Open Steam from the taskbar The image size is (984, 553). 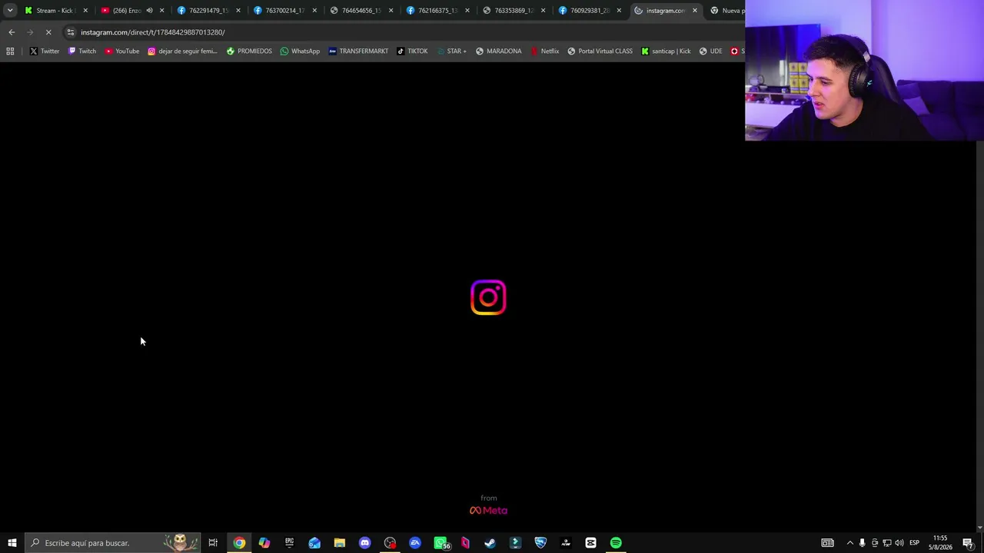tap(490, 543)
